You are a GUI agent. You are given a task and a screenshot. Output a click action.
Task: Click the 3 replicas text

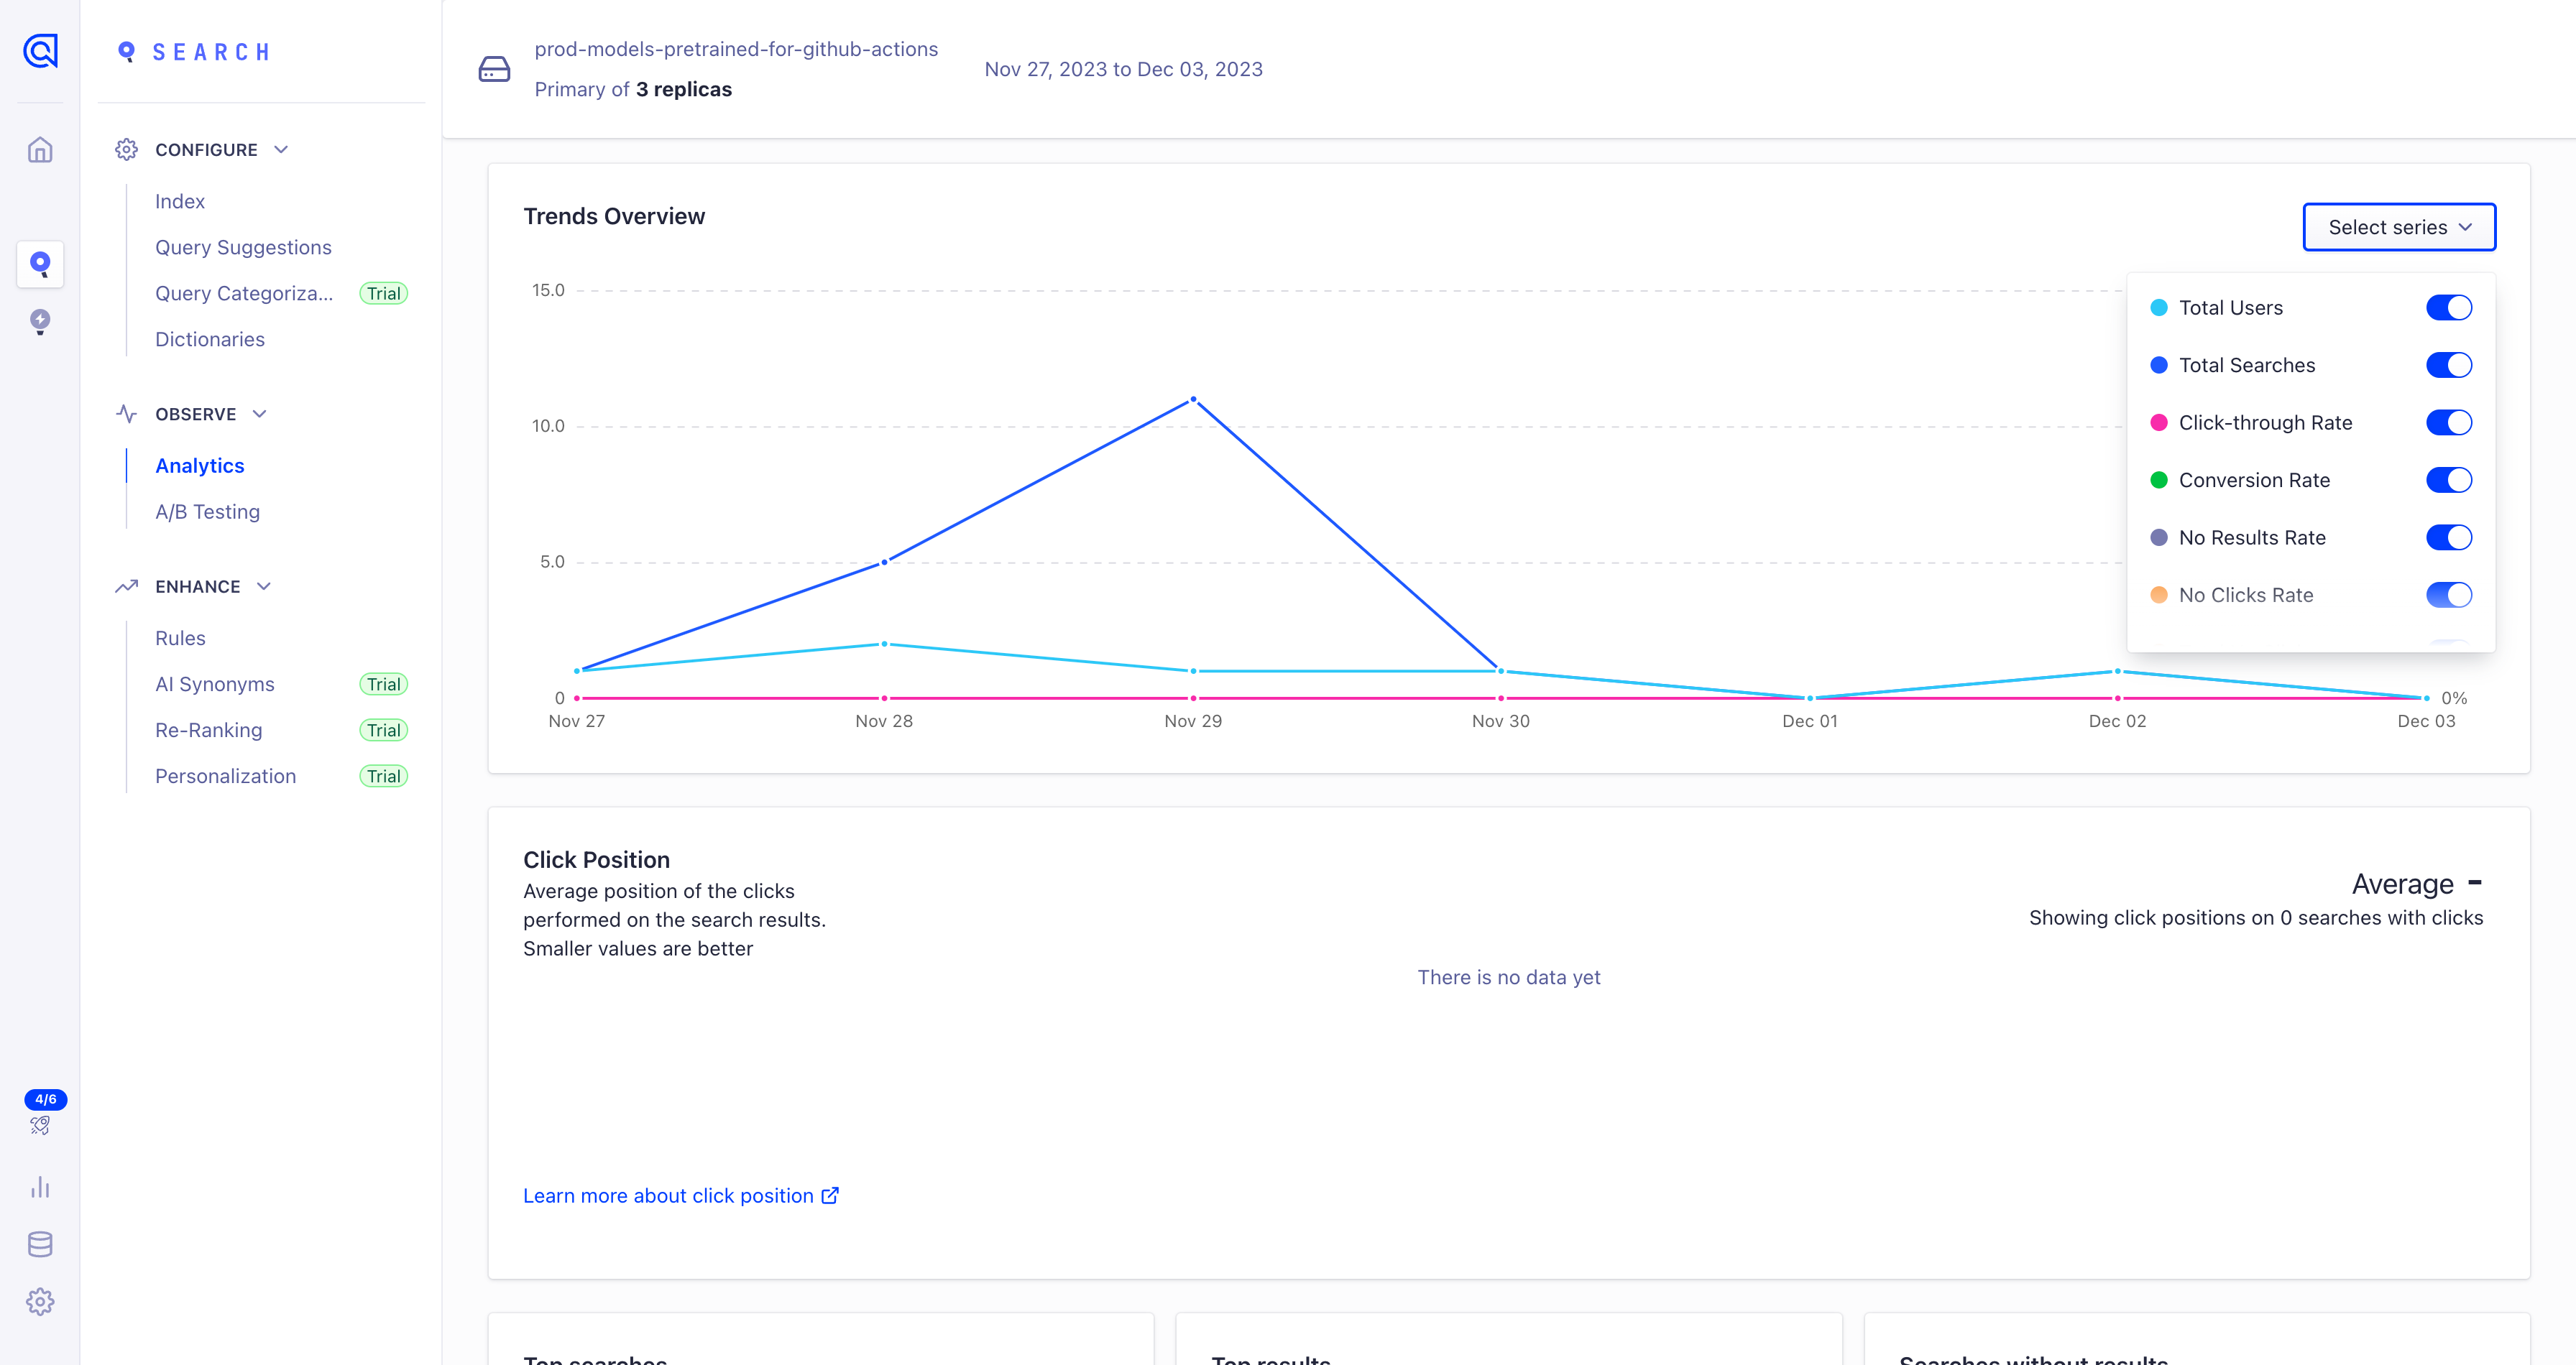pyautogui.click(x=684, y=89)
